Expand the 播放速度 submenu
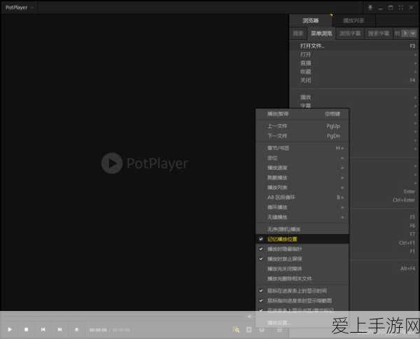 (x=302, y=168)
